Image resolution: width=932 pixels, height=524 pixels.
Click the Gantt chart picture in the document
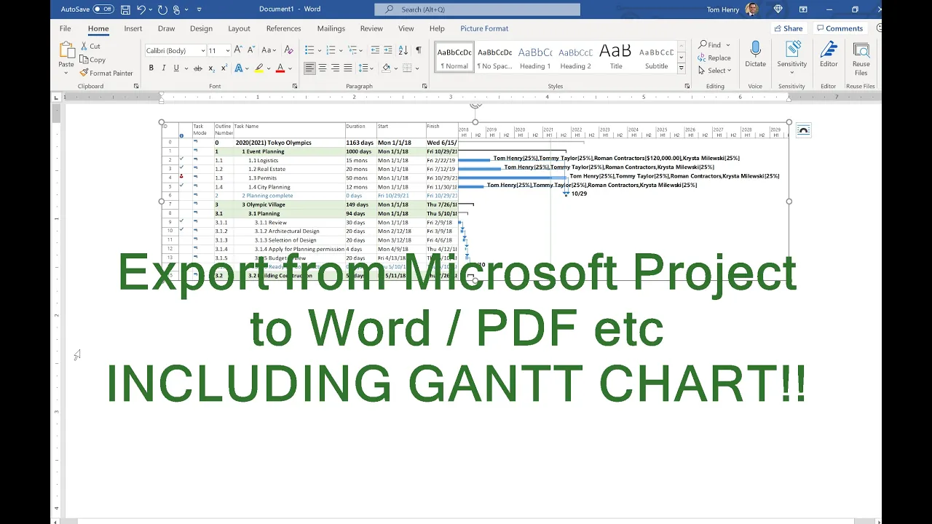pos(475,202)
